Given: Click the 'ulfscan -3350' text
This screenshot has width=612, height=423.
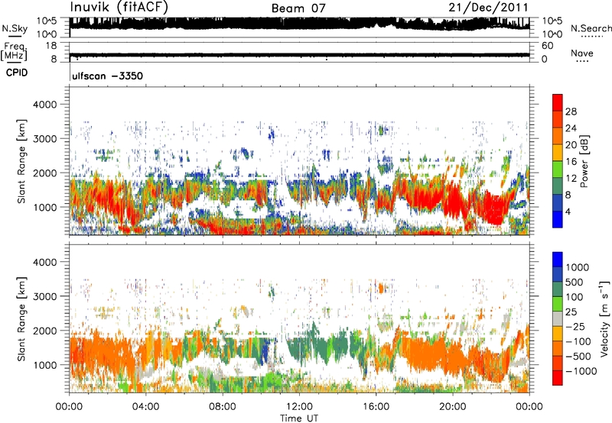Looking at the screenshot, I should point(107,76).
